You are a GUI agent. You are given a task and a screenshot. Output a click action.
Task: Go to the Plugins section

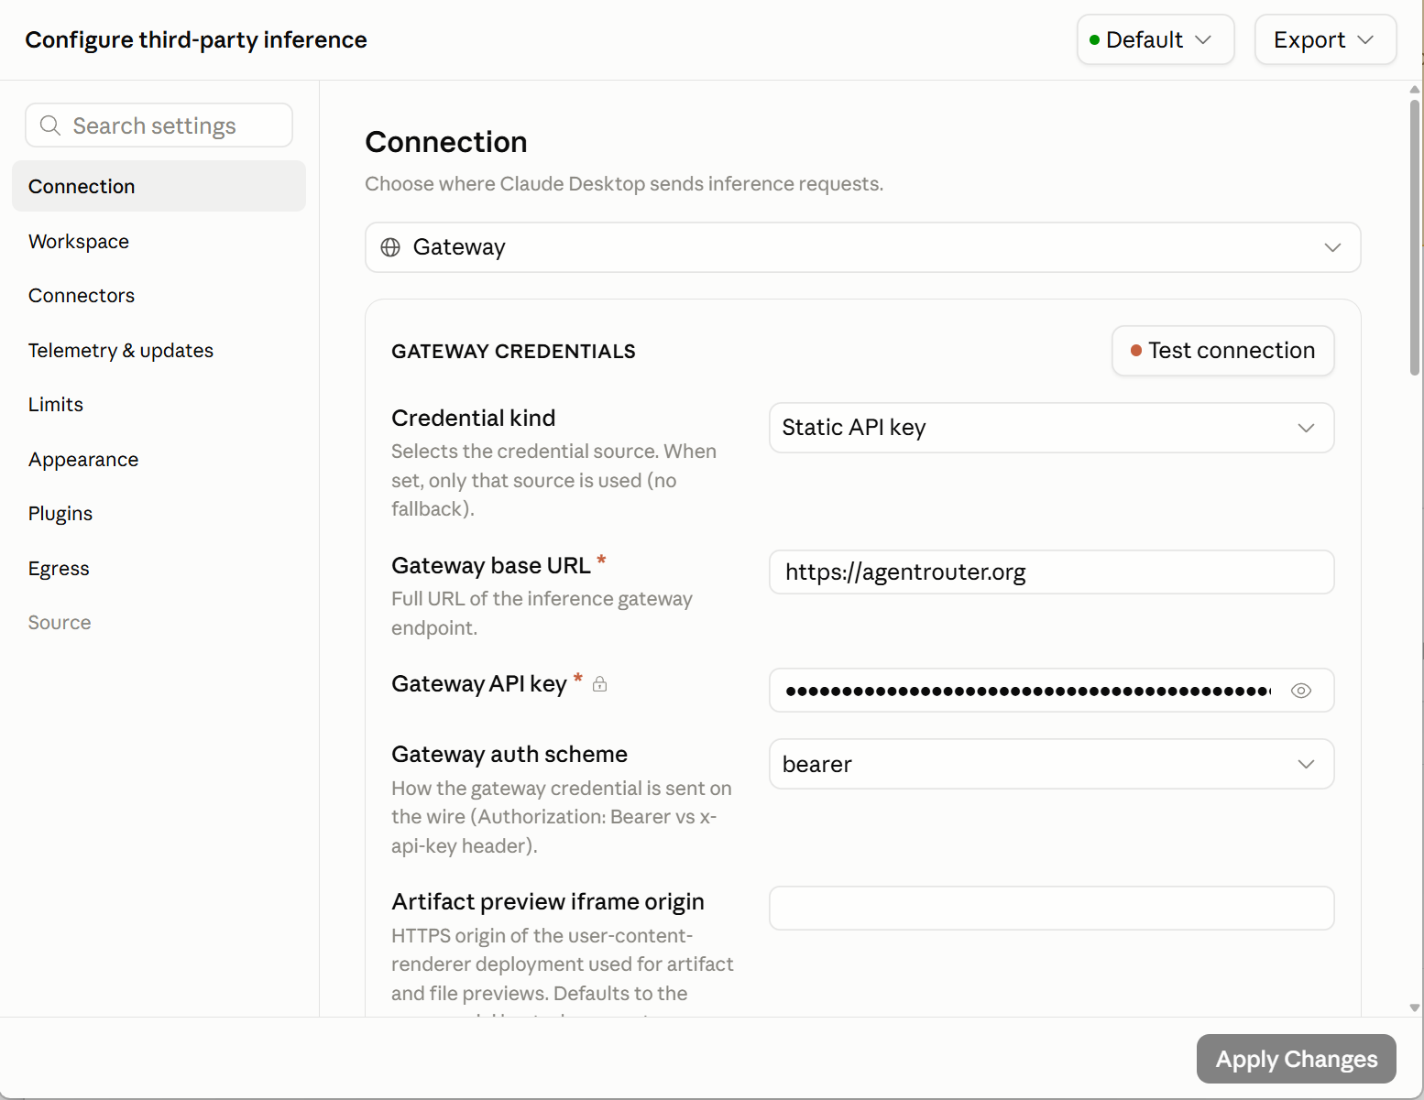pos(159,513)
